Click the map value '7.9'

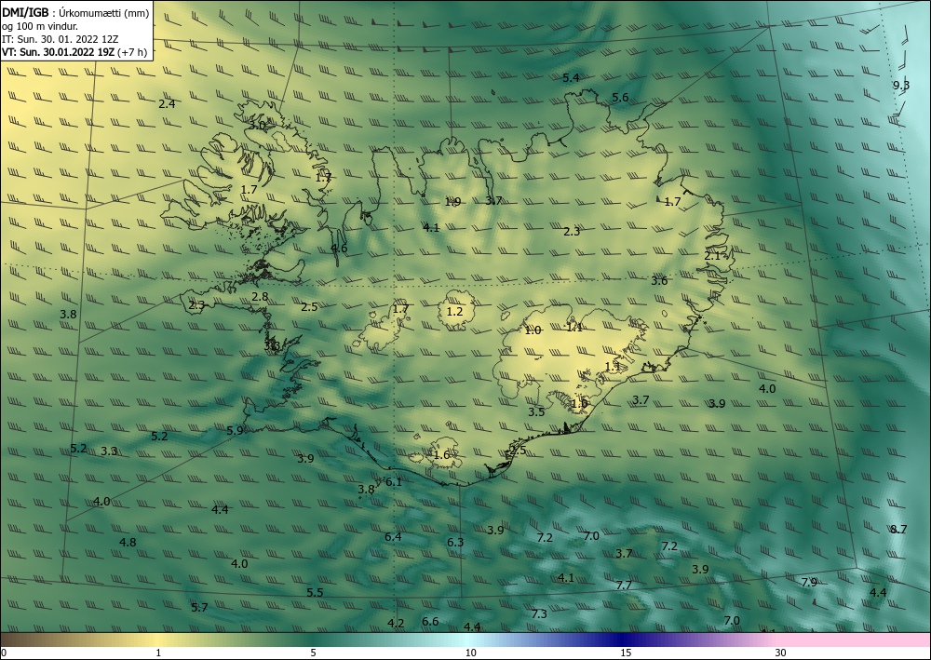(x=809, y=582)
